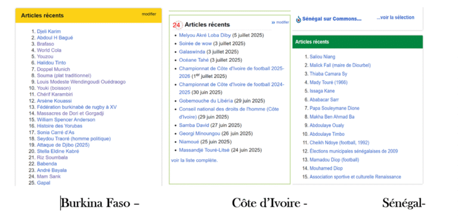Open Cheikh Ndoye (football, 1992) article

[x=339, y=143]
